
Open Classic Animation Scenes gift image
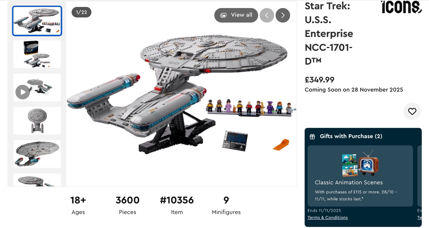tap(360, 163)
